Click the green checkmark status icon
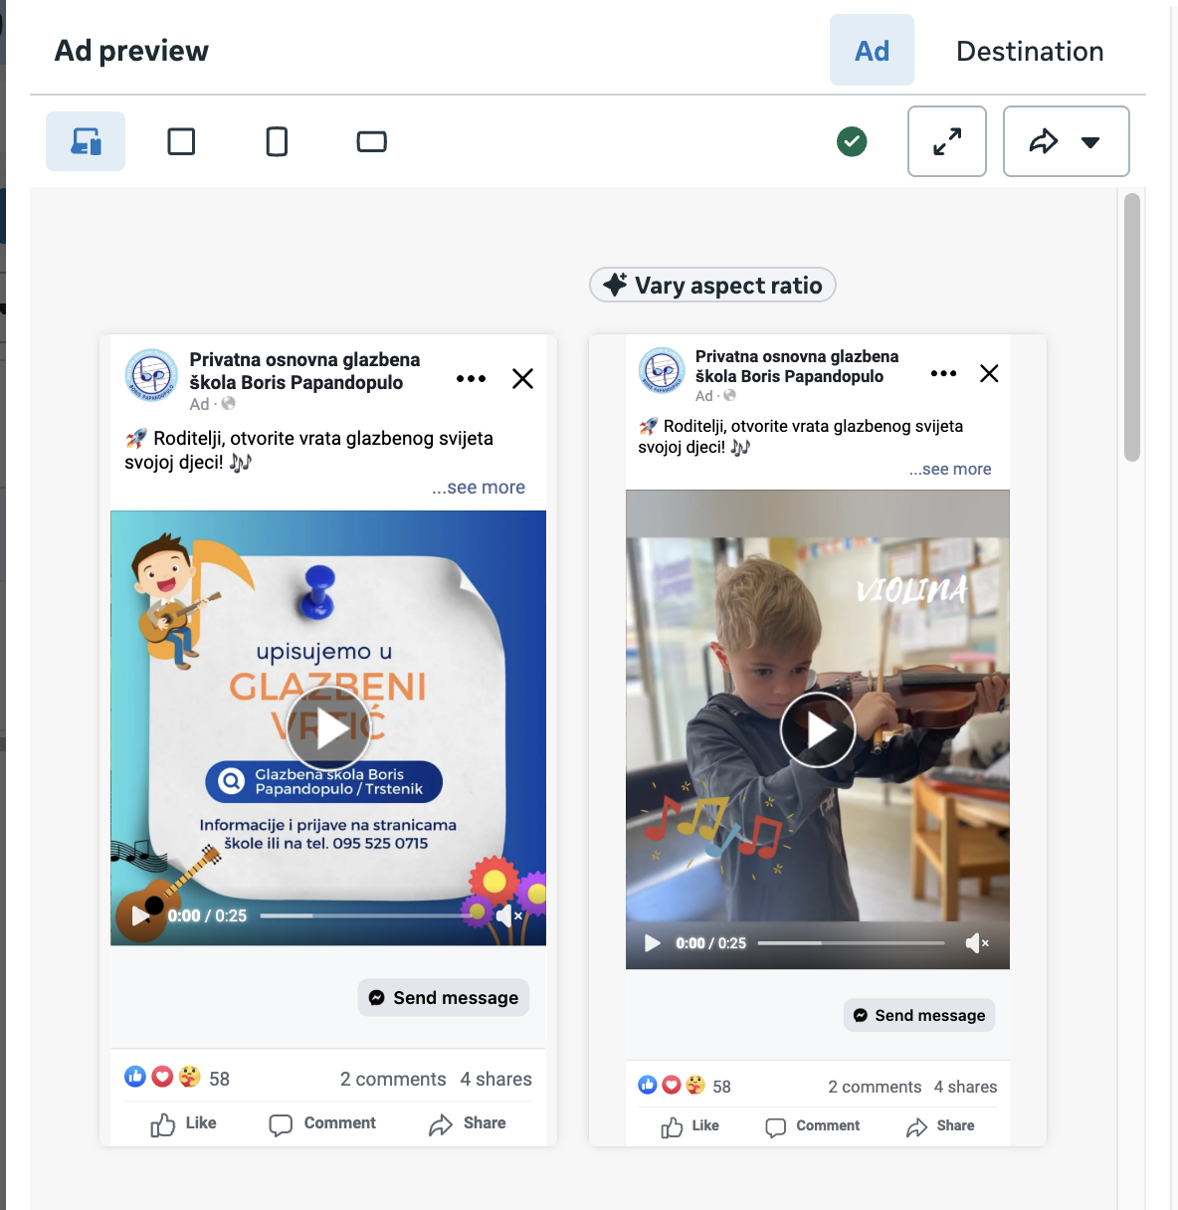The height and width of the screenshot is (1210, 1178). [x=852, y=141]
